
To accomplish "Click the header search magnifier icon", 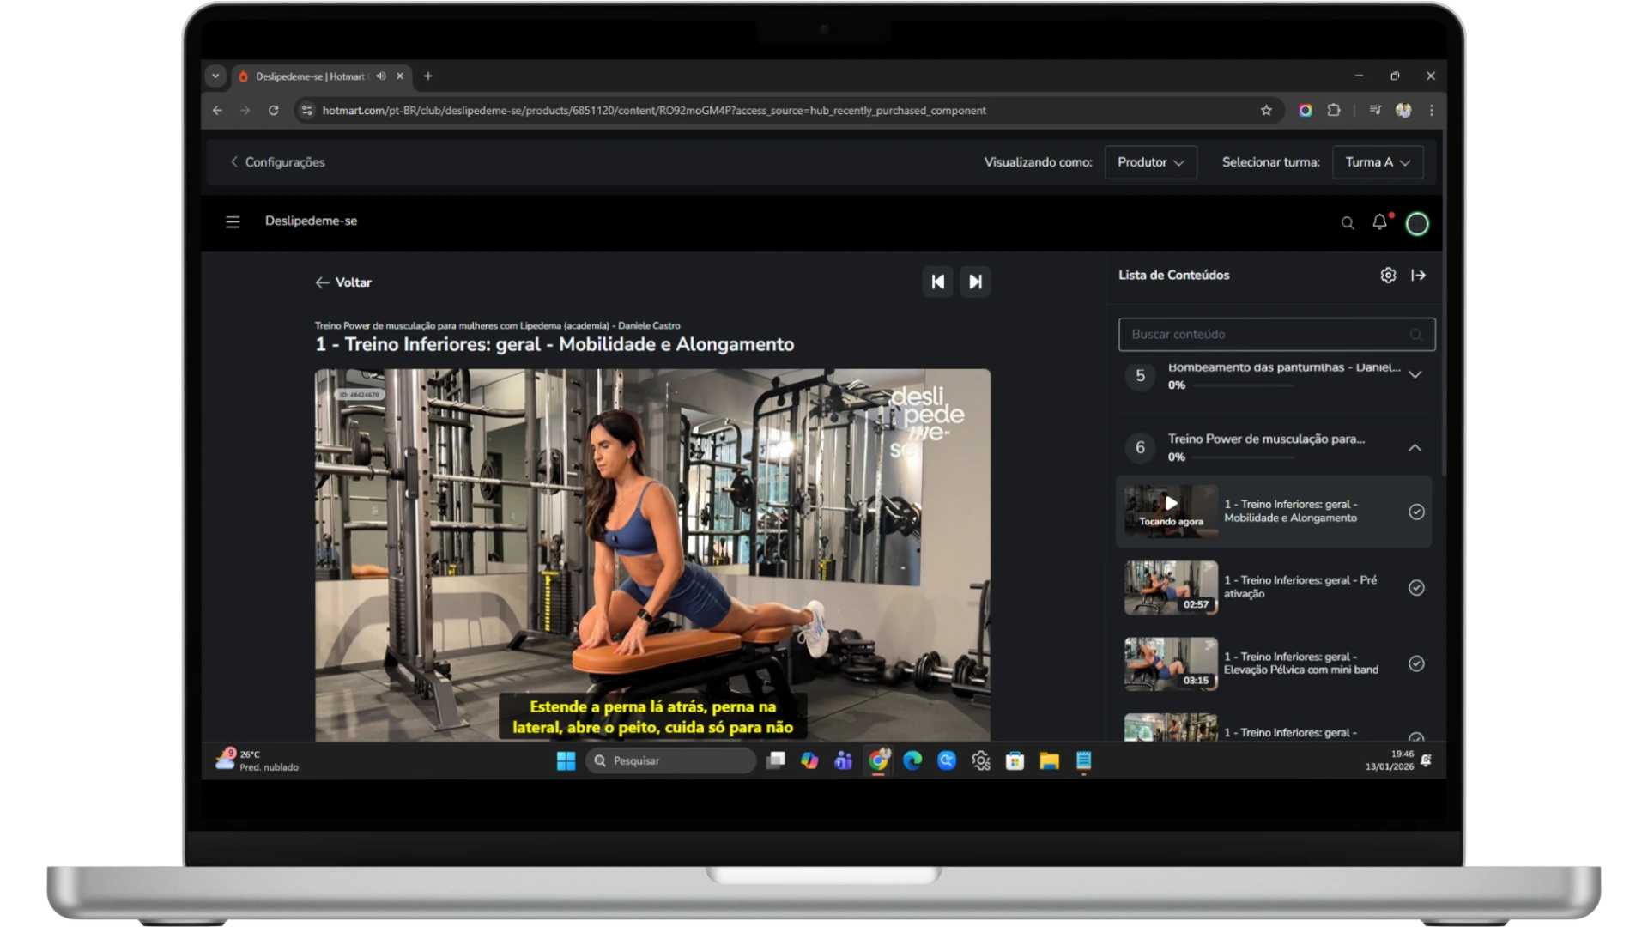I will pos(1348,223).
